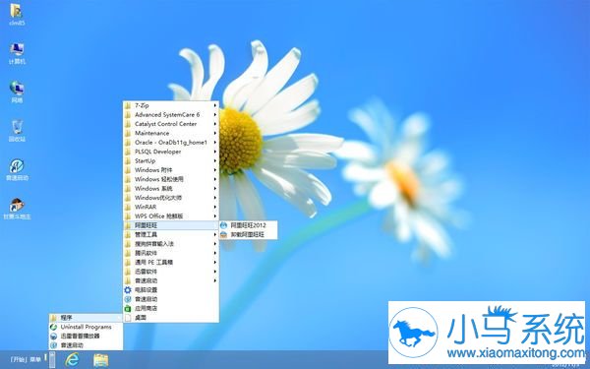Click the green 应用商店 store icon

128,308
